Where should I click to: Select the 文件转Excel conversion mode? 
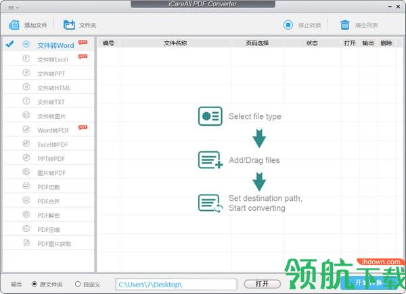[49, 59]
